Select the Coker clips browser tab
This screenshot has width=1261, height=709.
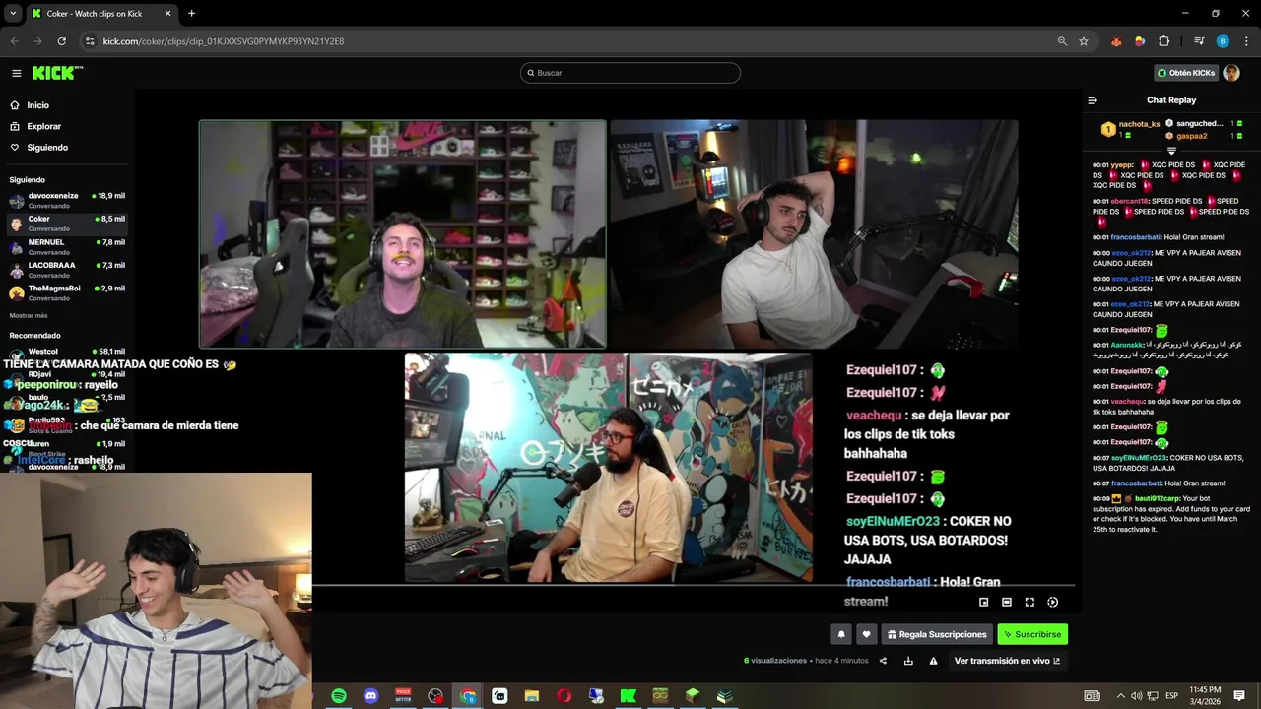pos(101,14)
